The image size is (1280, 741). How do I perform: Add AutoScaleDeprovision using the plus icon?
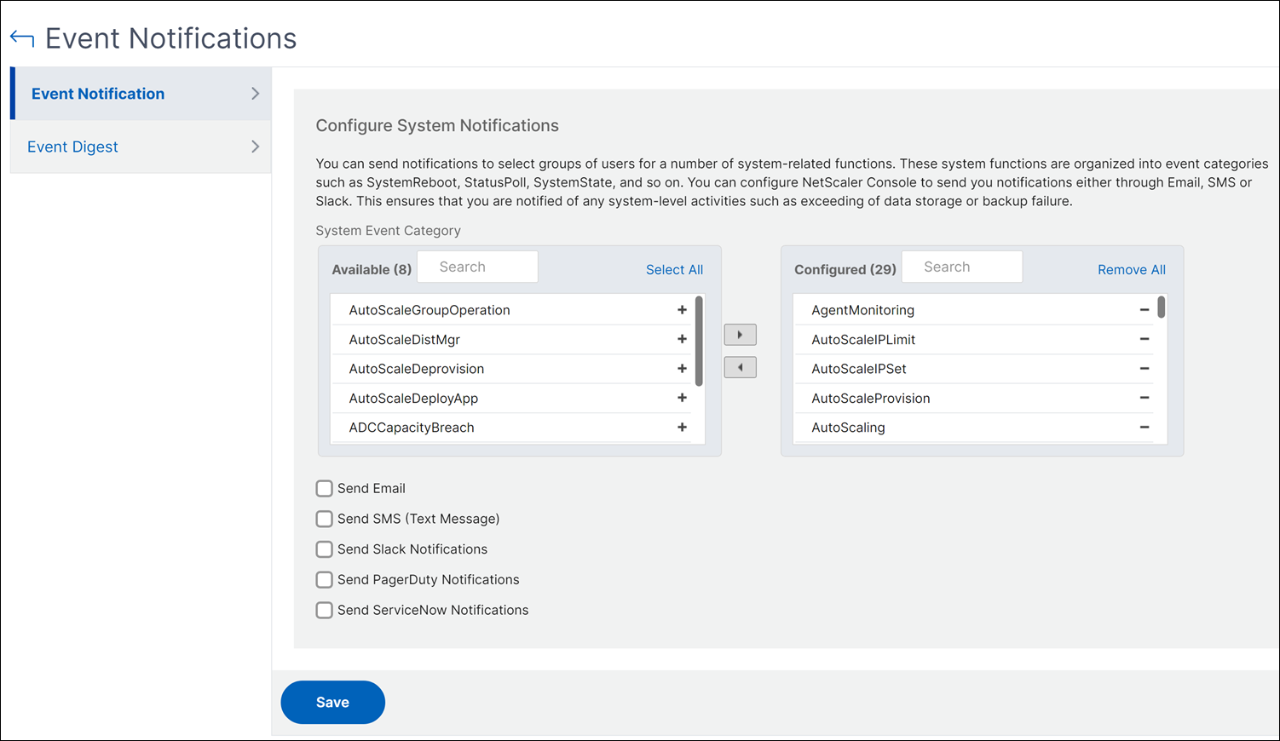pyautogui.click(x=682, y=369)
